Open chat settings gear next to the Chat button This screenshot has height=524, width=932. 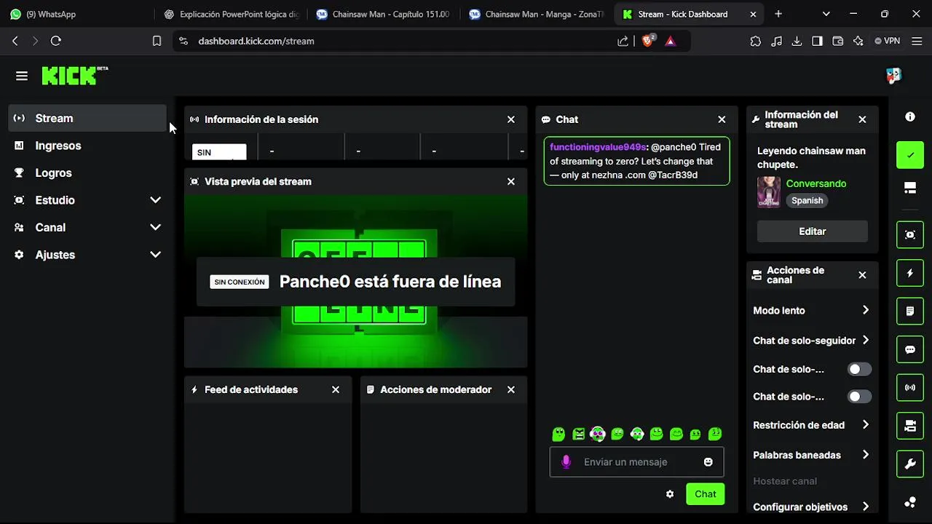tap(670, 494)
